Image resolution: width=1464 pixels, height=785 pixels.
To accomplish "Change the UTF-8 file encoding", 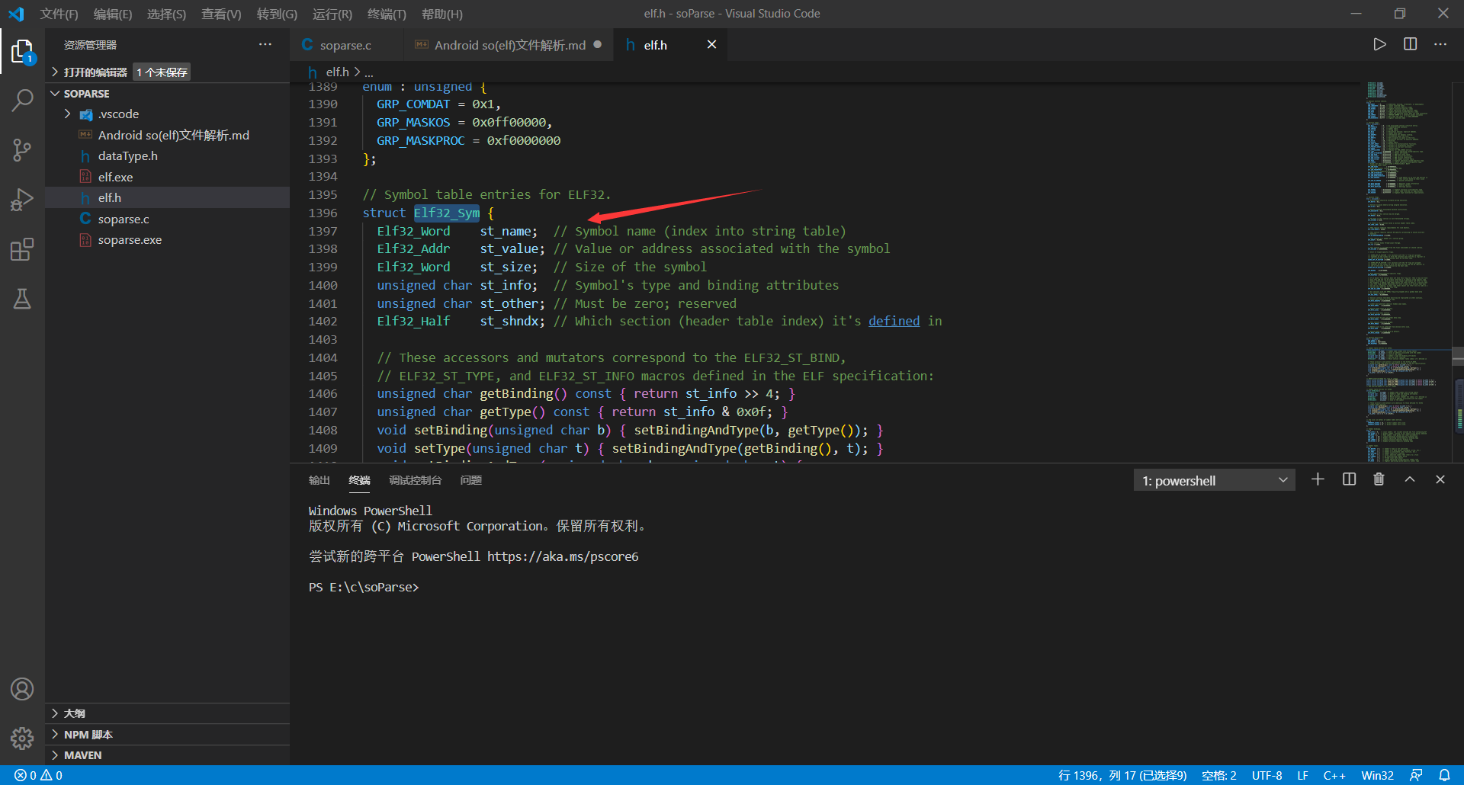I will click(x=1267, y=775).
